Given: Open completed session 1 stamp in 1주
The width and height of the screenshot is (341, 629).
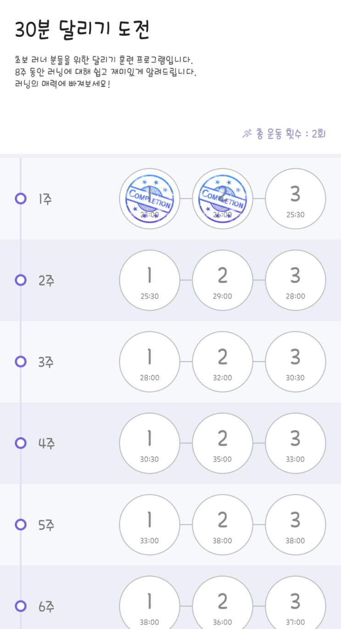Looking at the screenshot, I should tap(149, 199).
